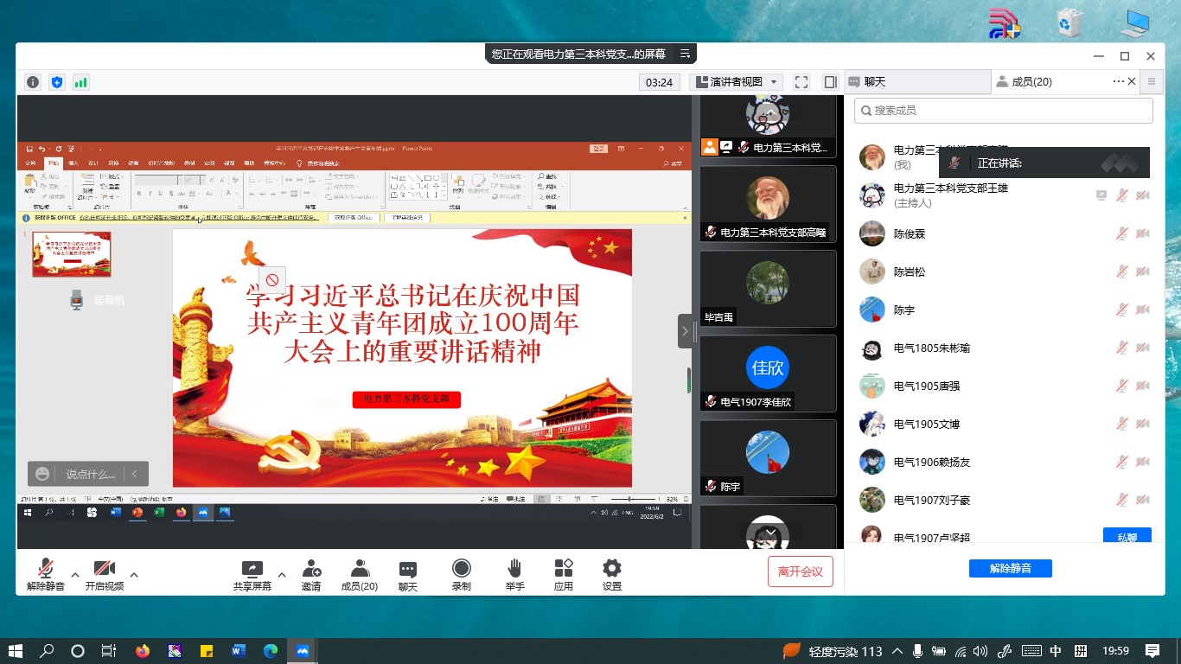Unmute microphone via 解除静音 toolbar toggle
Viewport: 1181px width, 664px height.
(46, 574)
